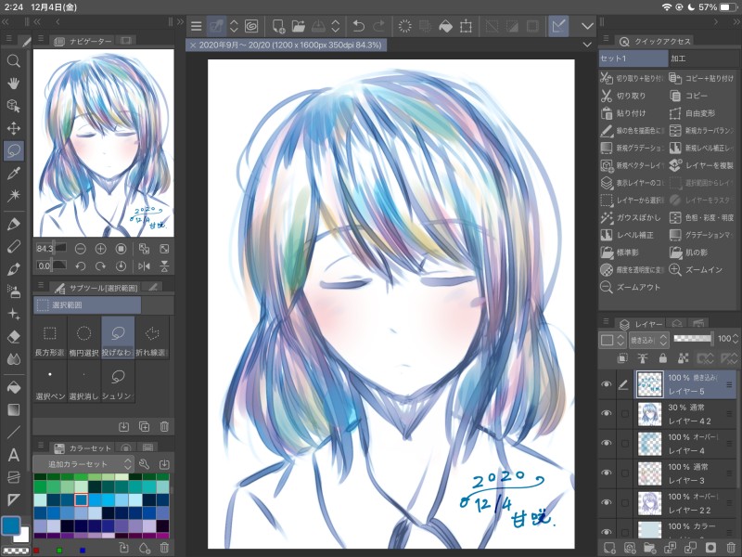Open the ナビゲーター panel tab
The image size is (742, 557).
85,41
